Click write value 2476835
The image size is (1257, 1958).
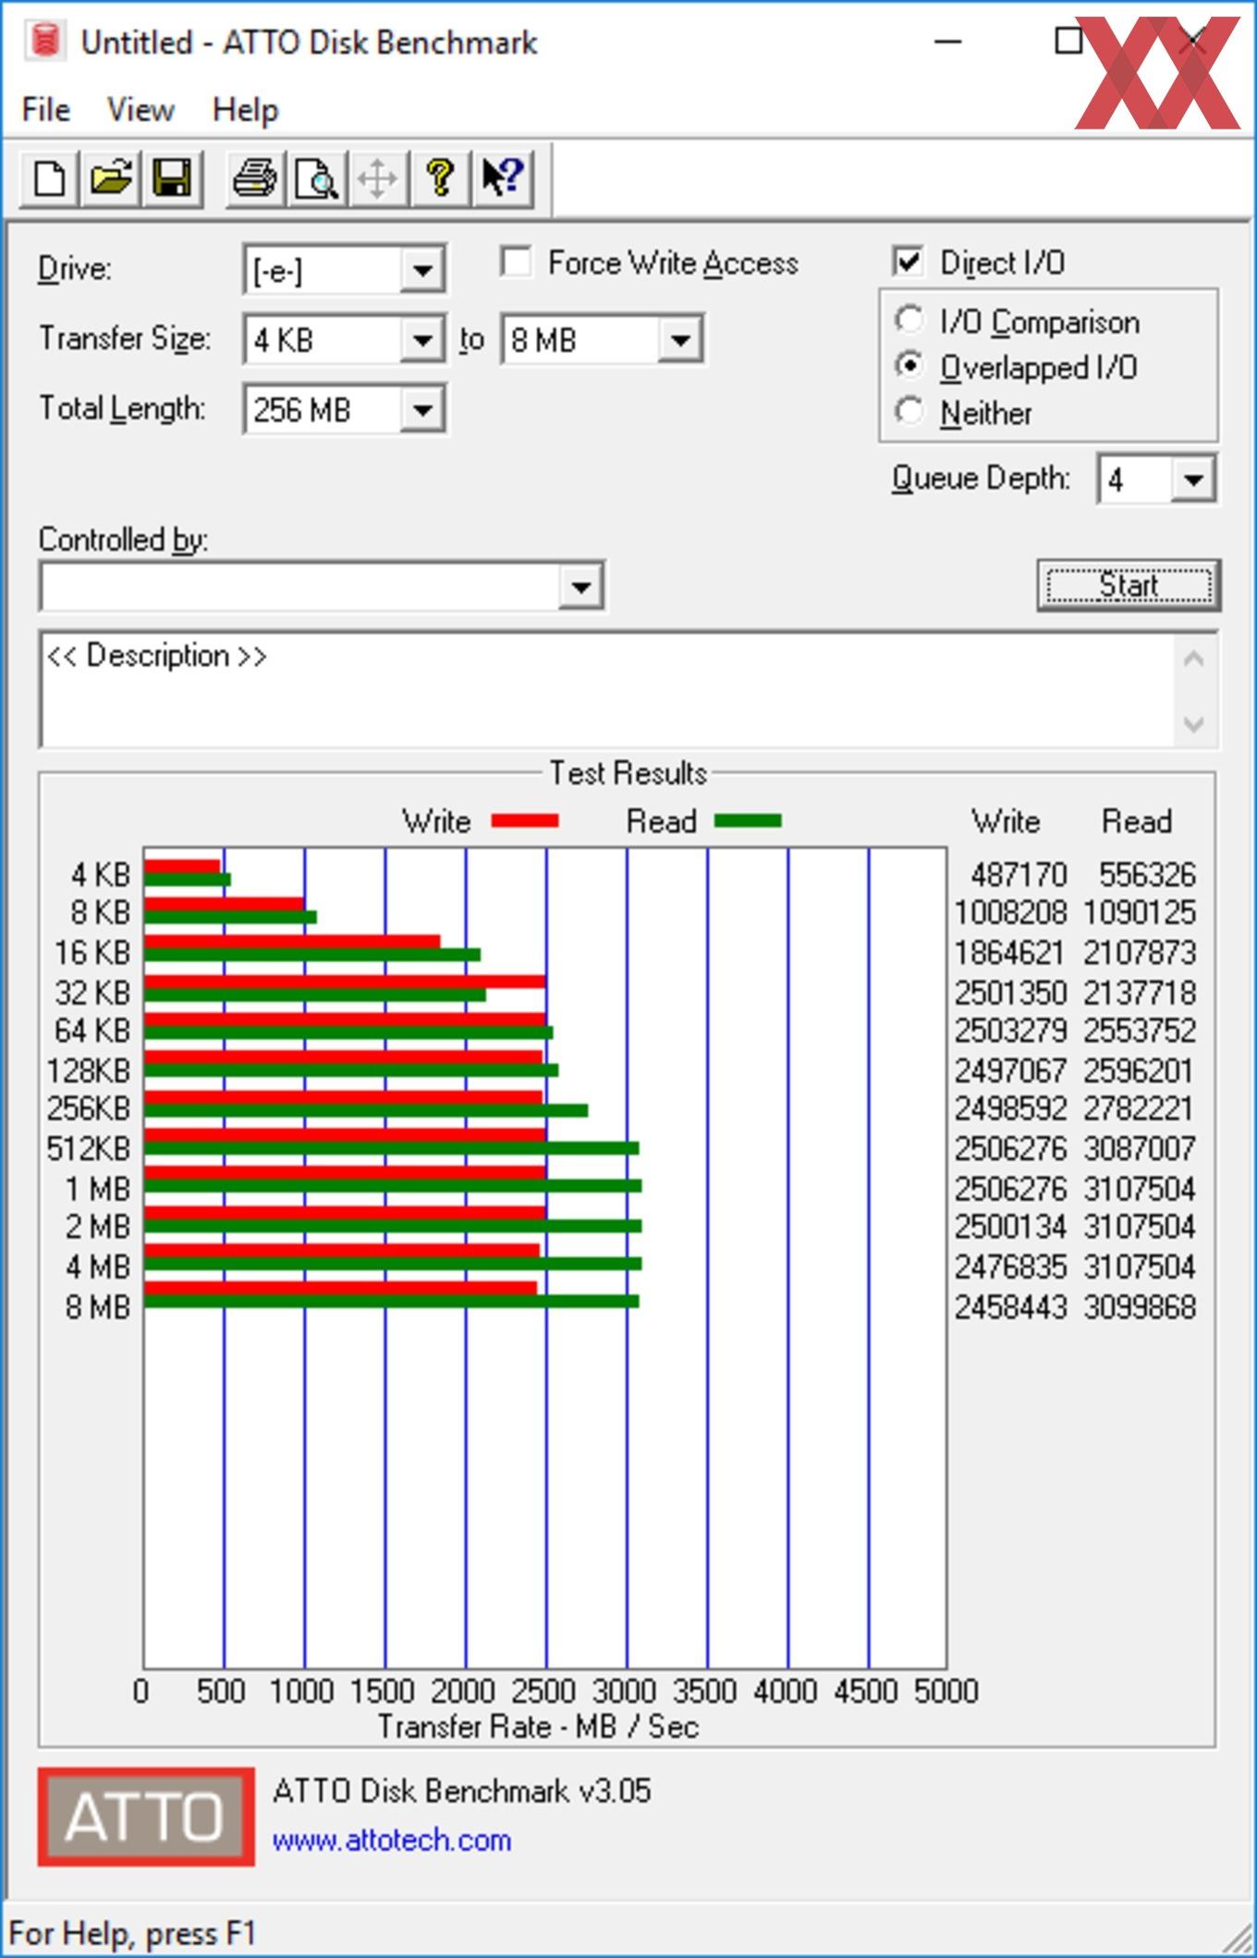pyautogui.click(x=1011, y=1267)
